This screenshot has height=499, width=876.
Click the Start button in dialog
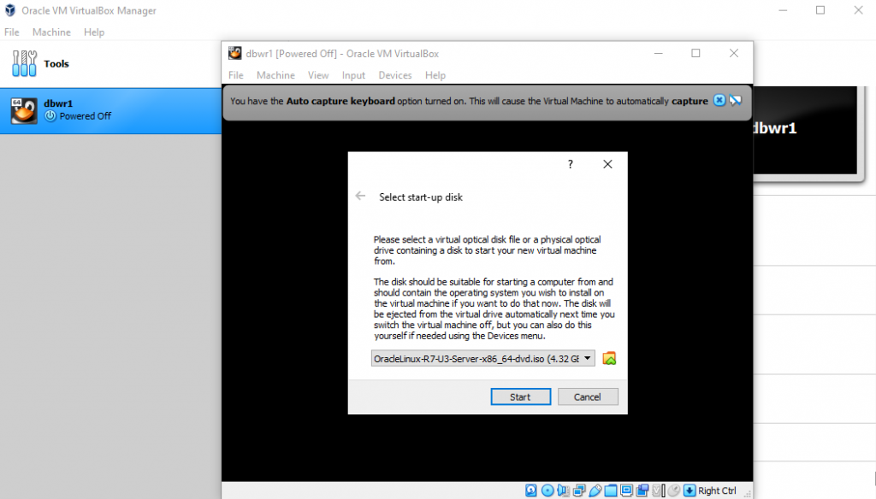click(x=520, y=396)
